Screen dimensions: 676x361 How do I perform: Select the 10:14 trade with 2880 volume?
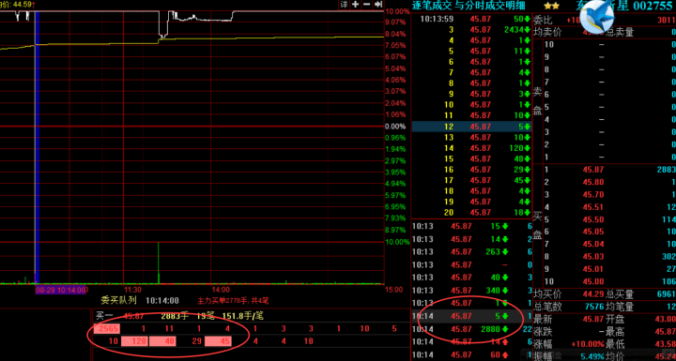point(471,329)
